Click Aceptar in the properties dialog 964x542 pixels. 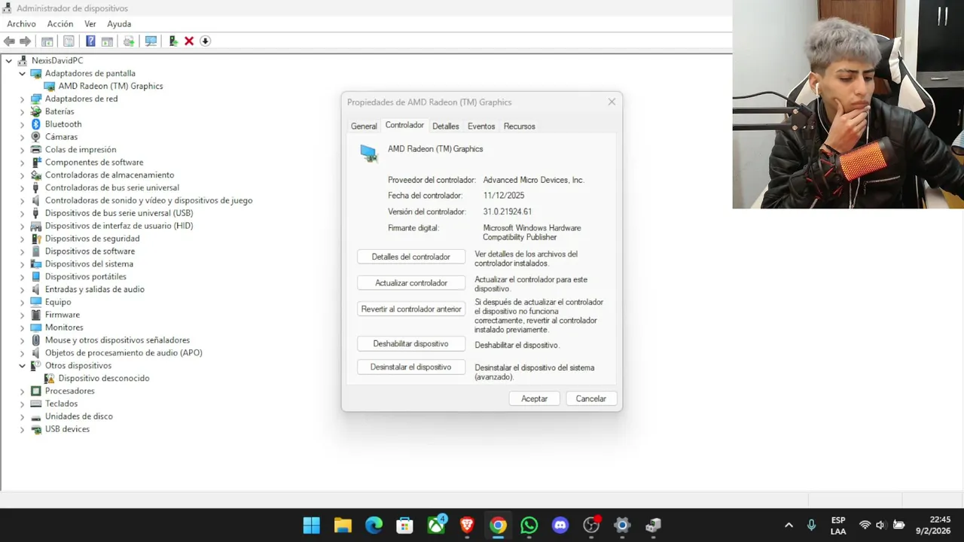pos(535,399)
